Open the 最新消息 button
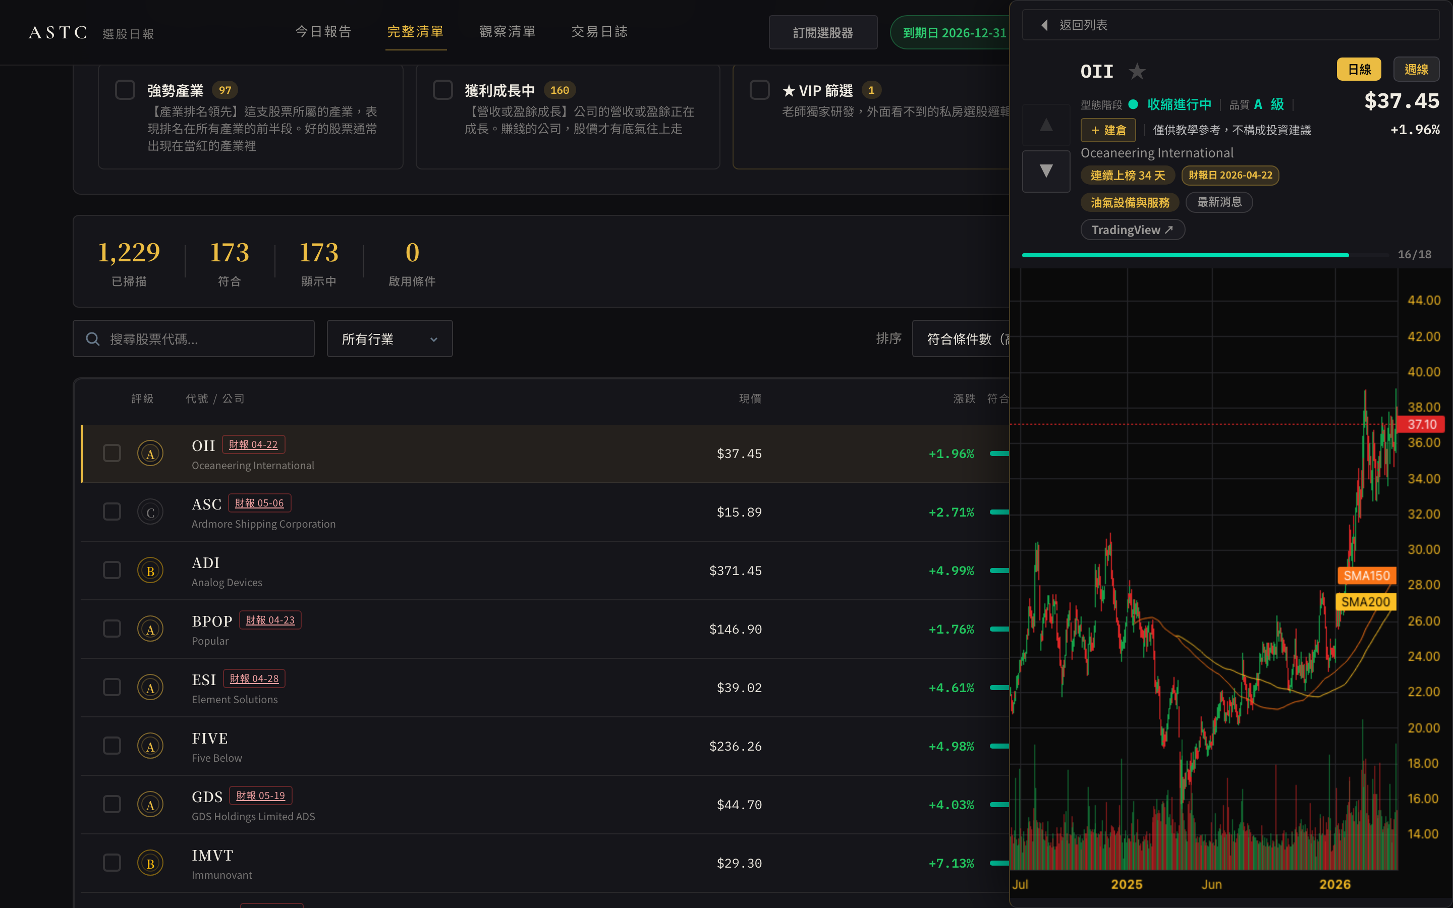The width and height of the screenshot is (1453, 908). point(1219,202)
